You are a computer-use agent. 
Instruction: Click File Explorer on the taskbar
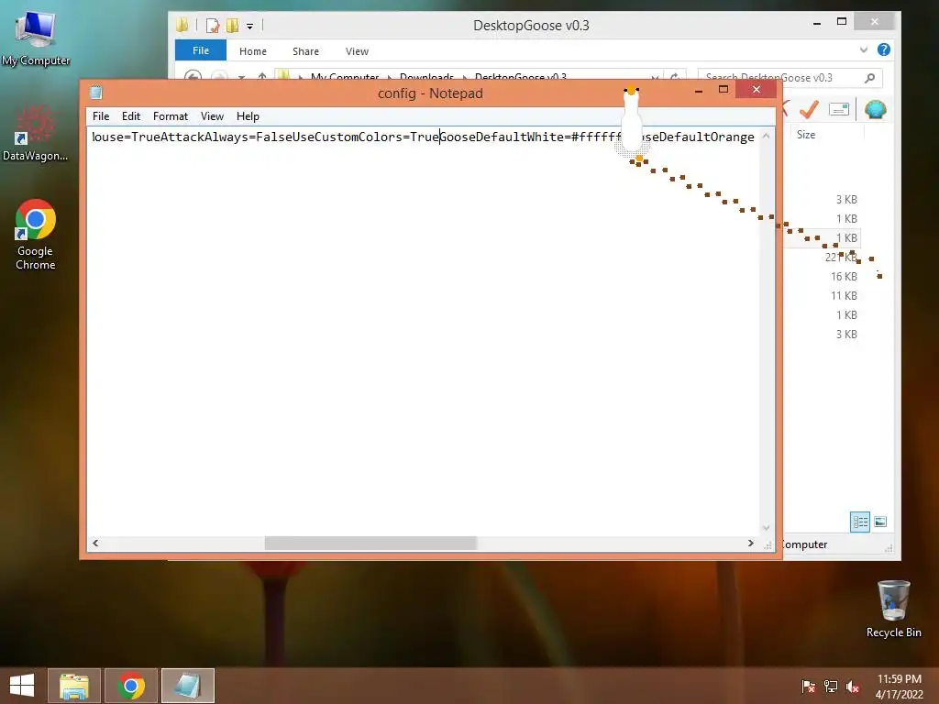74,686
